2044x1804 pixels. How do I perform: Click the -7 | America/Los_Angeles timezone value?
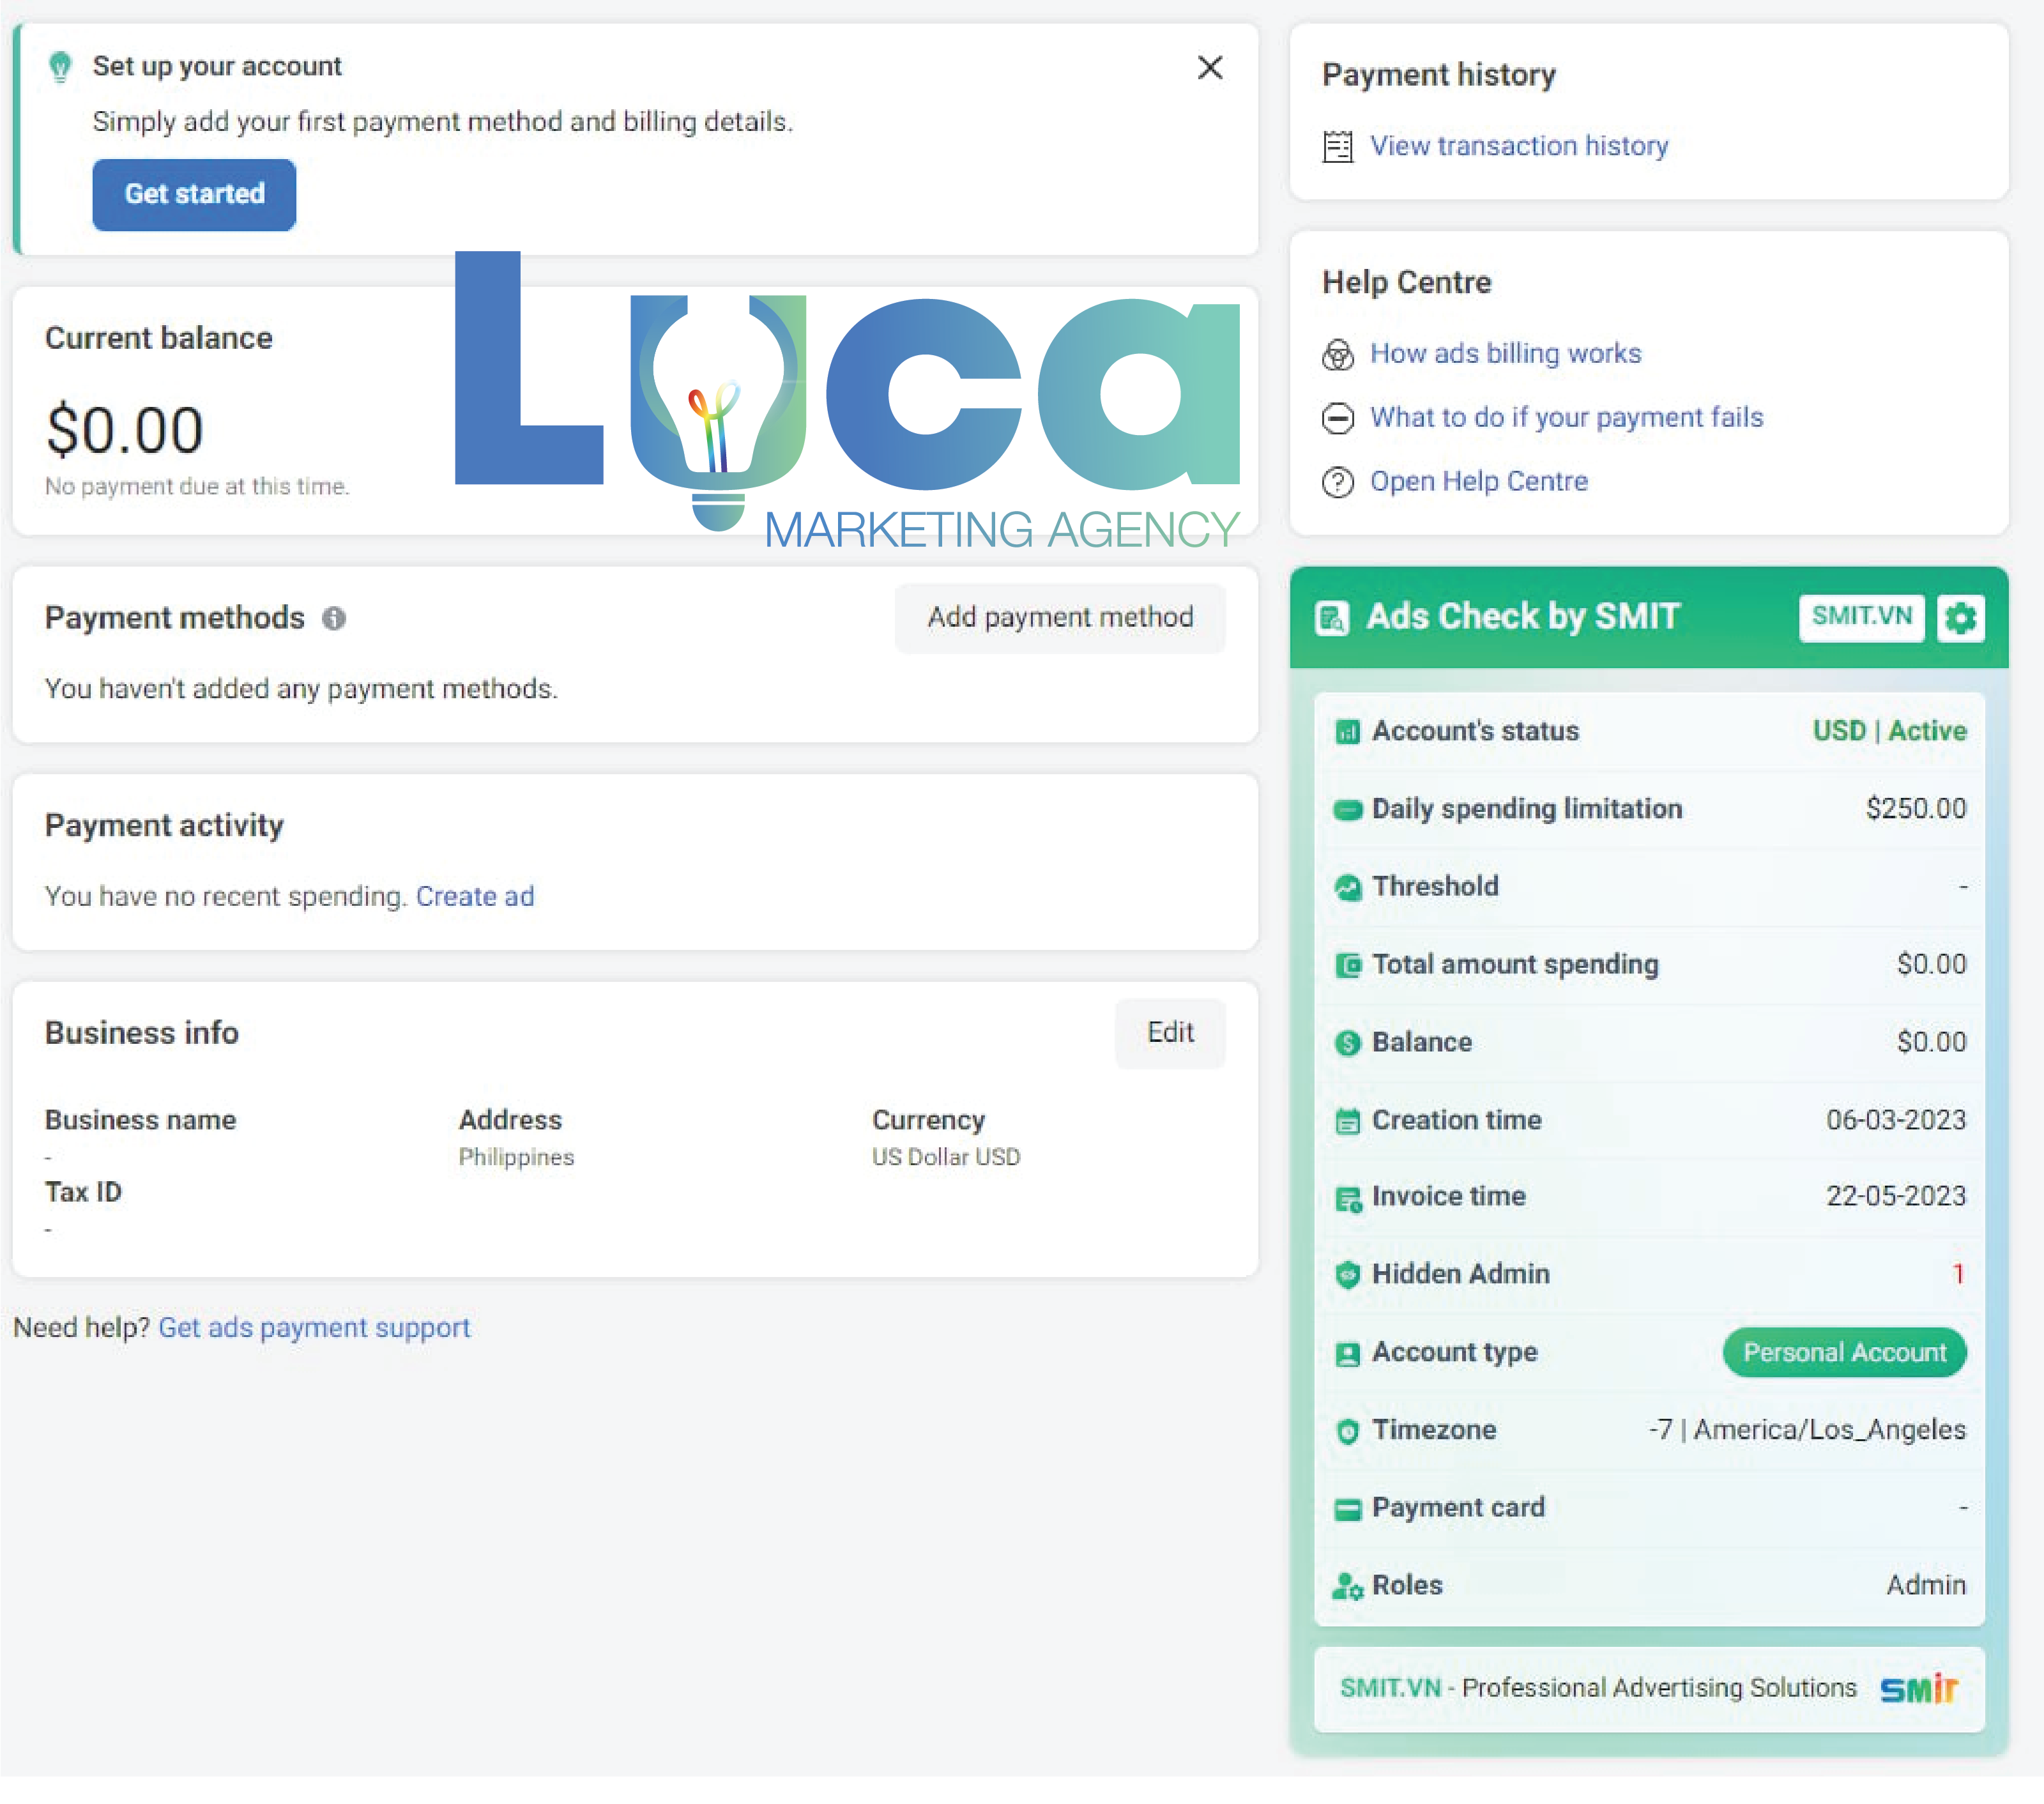pos(1807,1430)
